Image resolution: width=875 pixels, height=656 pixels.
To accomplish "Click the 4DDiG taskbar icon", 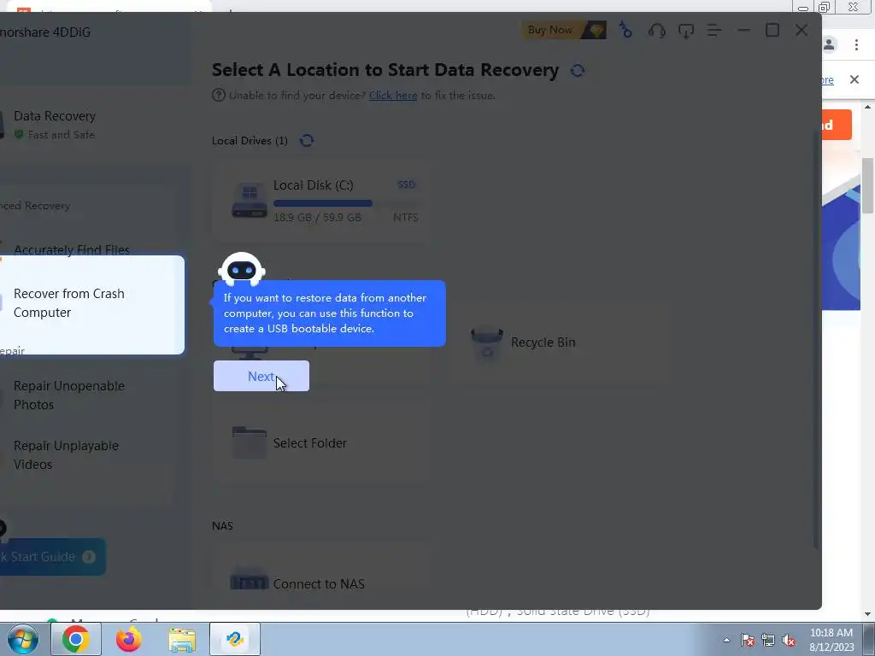I will [x=235, y=639].
